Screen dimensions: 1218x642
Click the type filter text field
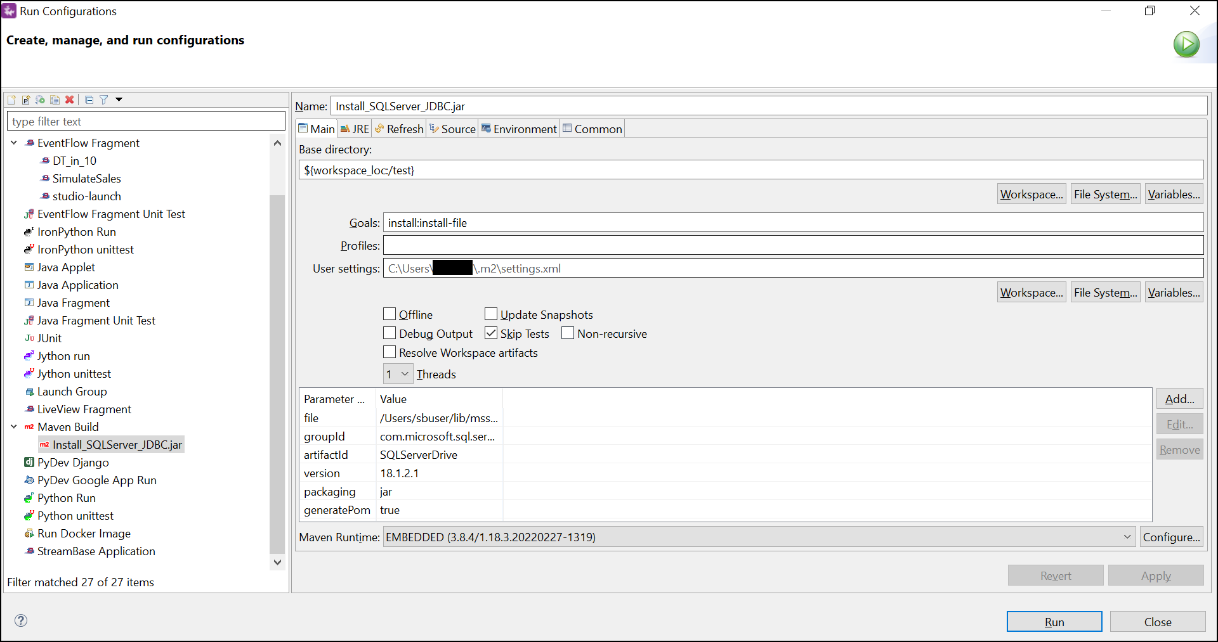click(146, 121)
